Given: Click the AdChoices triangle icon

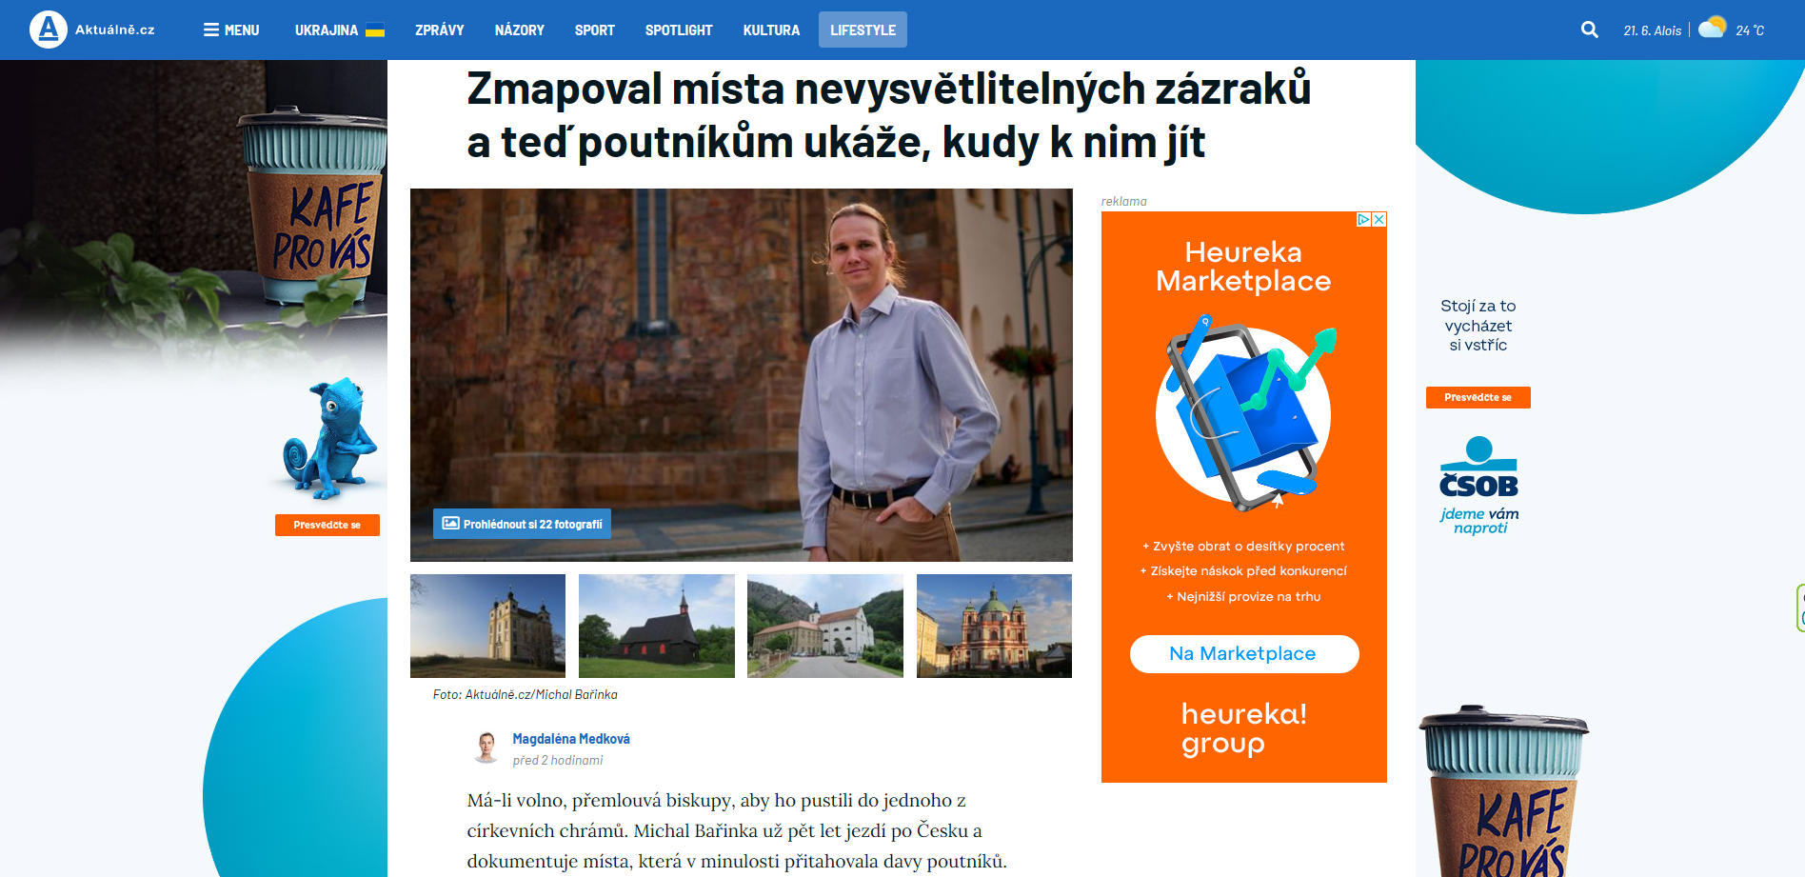Looking at the screenshot, I should [1363, 219].
